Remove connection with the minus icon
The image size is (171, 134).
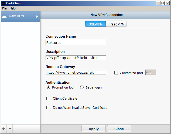[x=10, y=129]
